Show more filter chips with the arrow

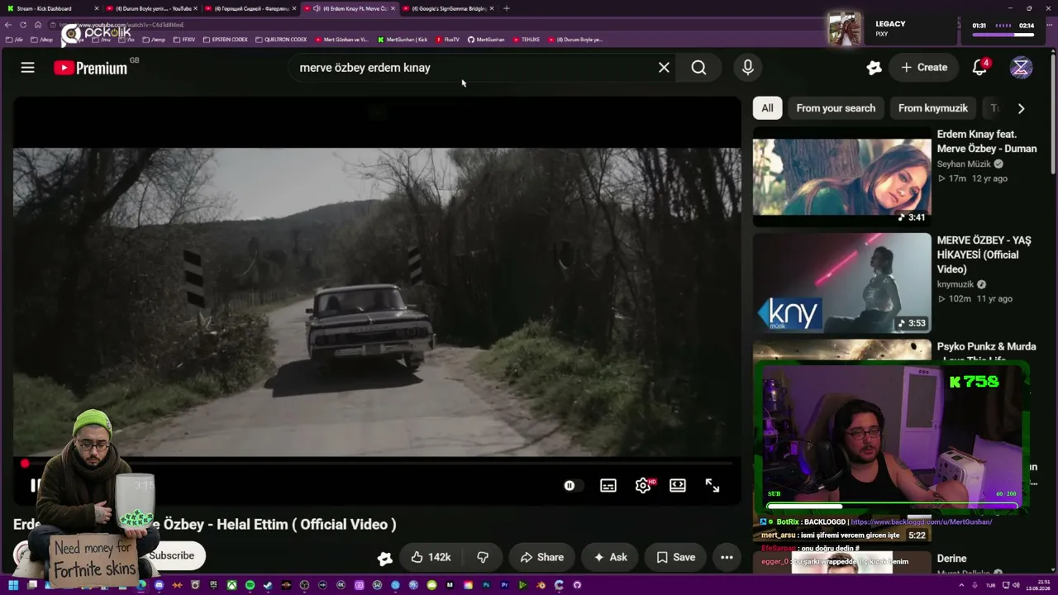pyautogui.click(x=1021, y=108)
